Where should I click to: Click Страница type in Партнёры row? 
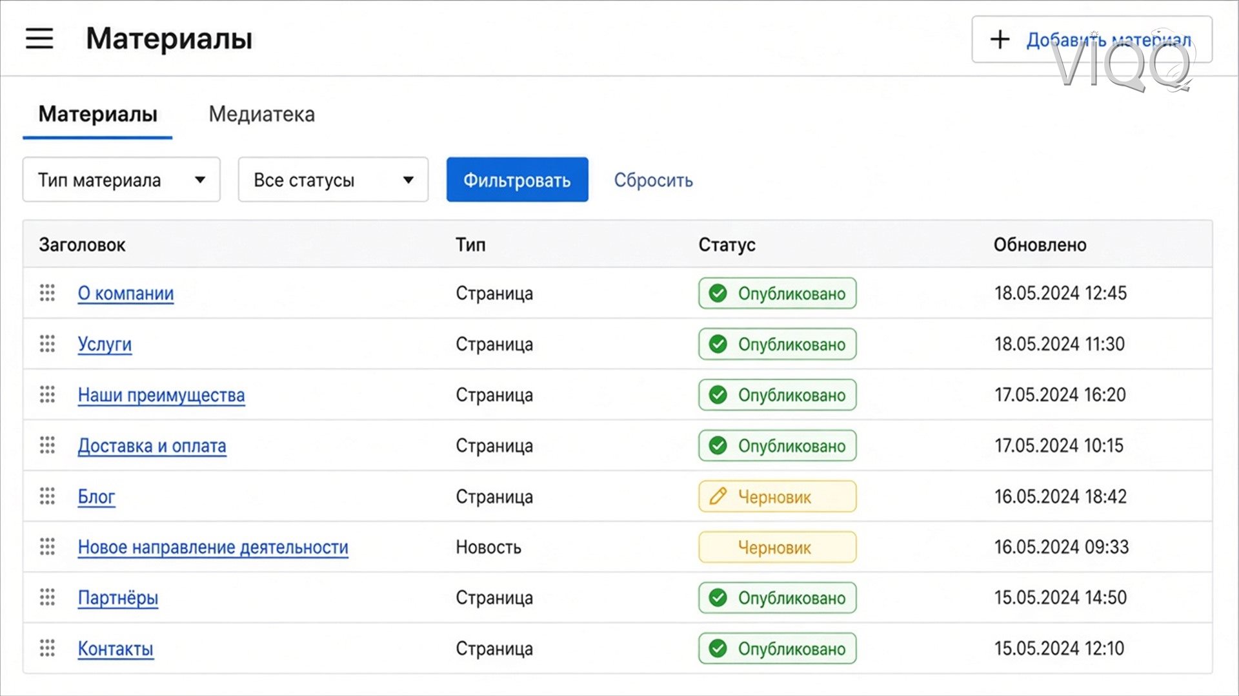(494, 598)
